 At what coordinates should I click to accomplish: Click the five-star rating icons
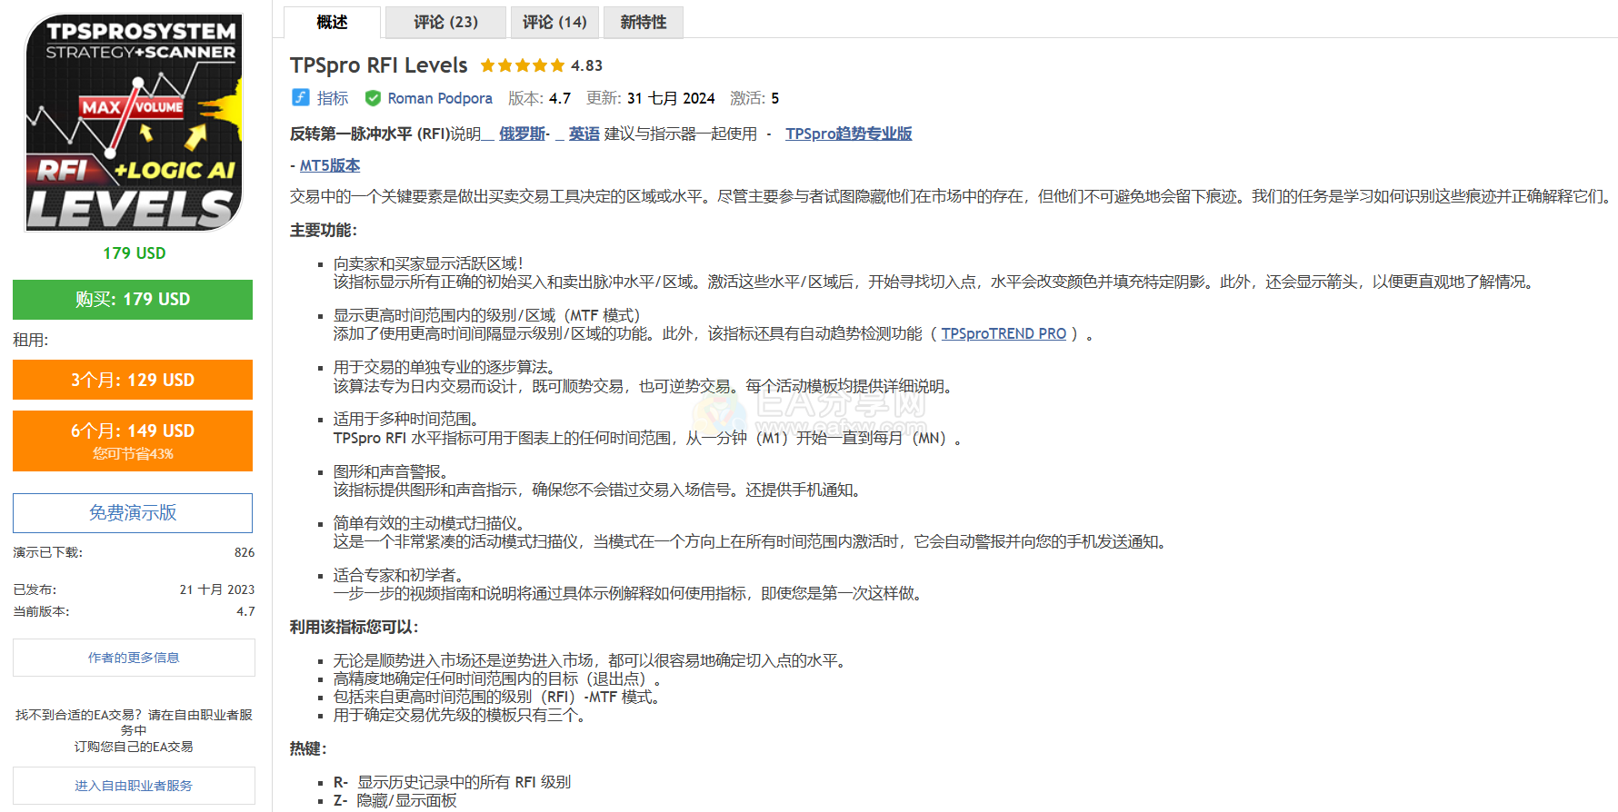(522, 65)
